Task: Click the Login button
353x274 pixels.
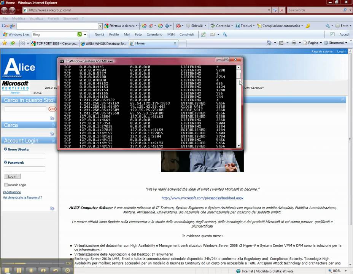Action: tap(12, 176)
